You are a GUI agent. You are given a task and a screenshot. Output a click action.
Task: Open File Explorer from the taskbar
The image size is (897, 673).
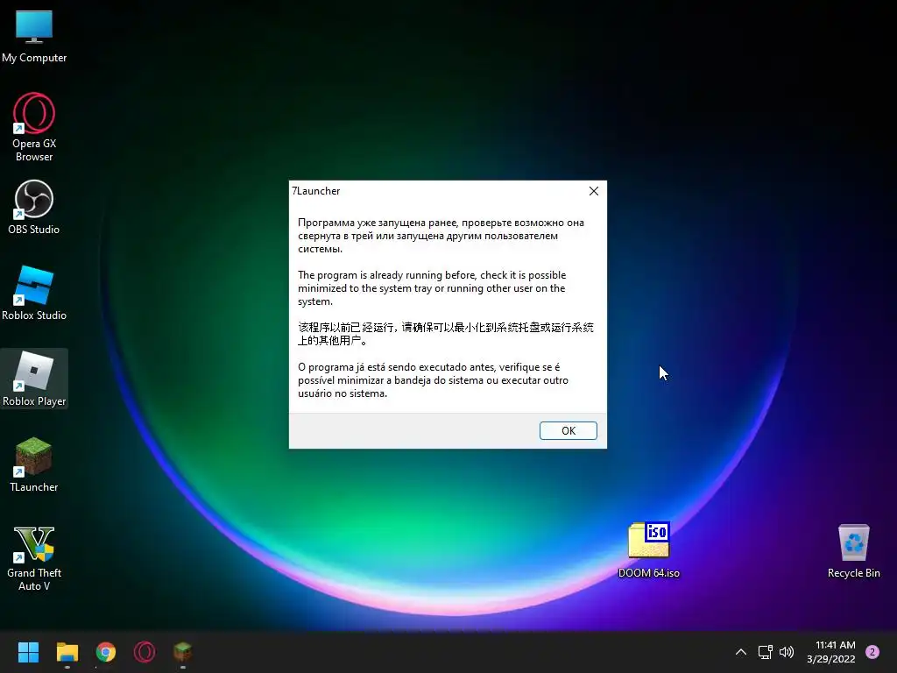(67, 652)
